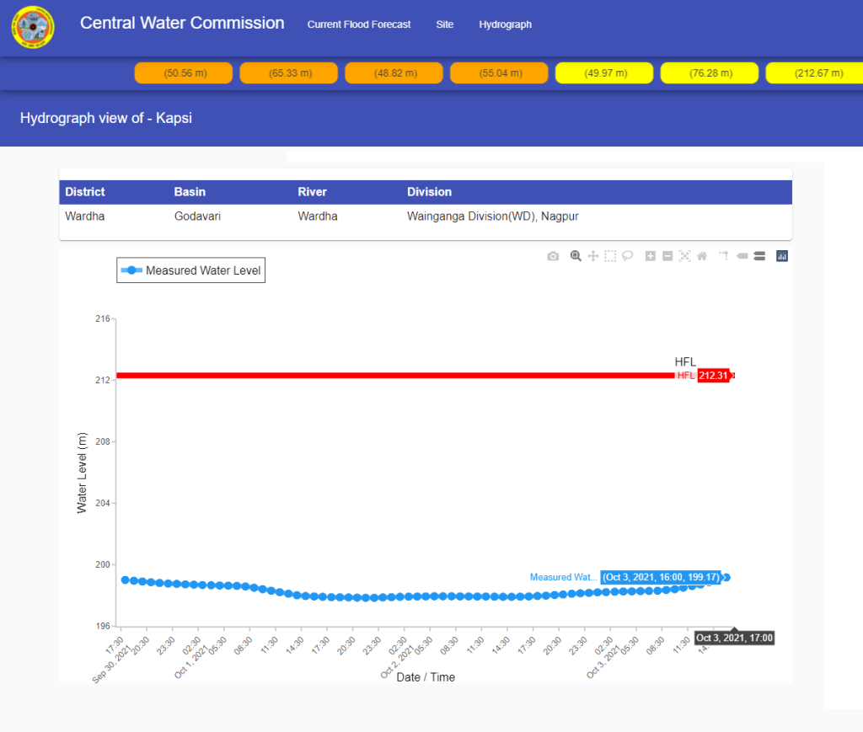Select the Zoom tool in chart toolbar
Screen dimensions: 863x732
[x=576, y=256]
